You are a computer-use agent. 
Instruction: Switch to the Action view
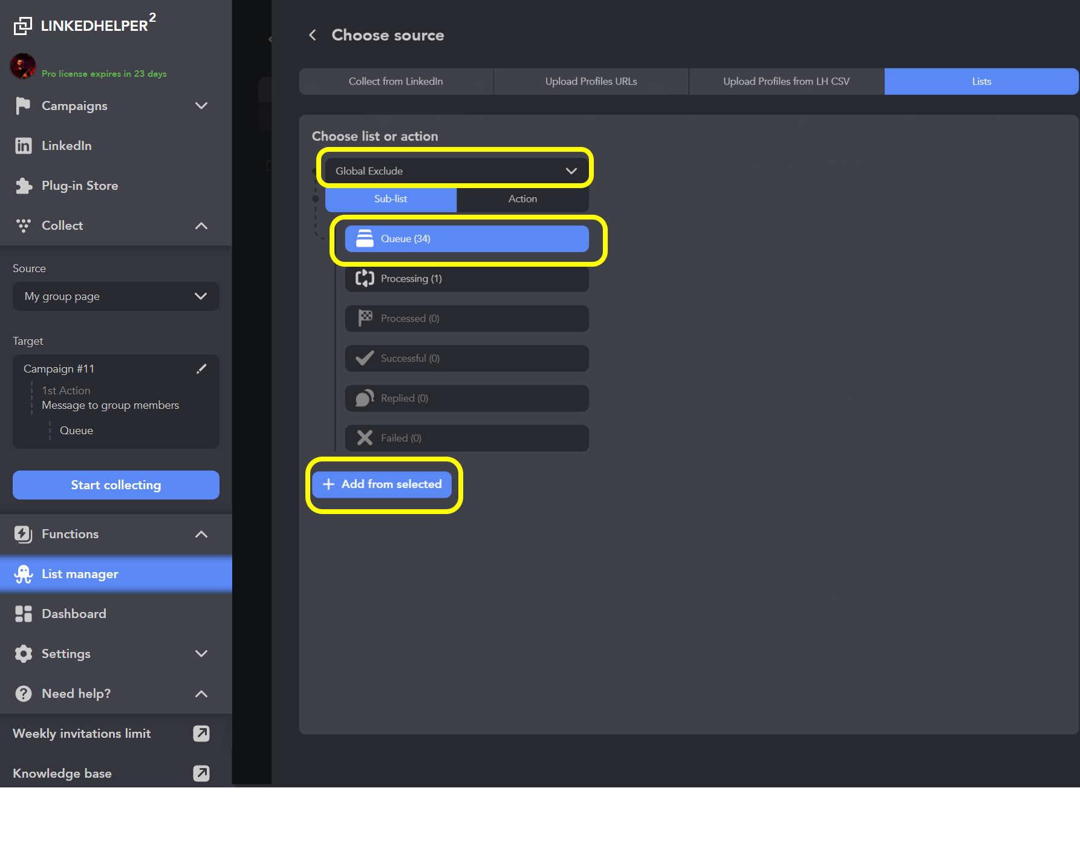click(522, 199)
